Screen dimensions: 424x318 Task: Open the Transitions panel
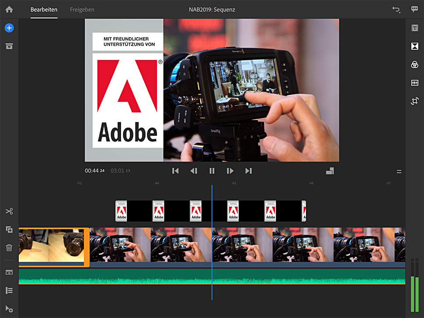pos(414,46)
